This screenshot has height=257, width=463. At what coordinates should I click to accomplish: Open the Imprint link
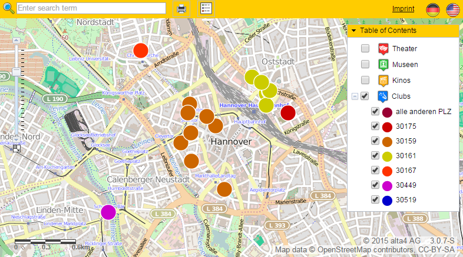point(403,9)
